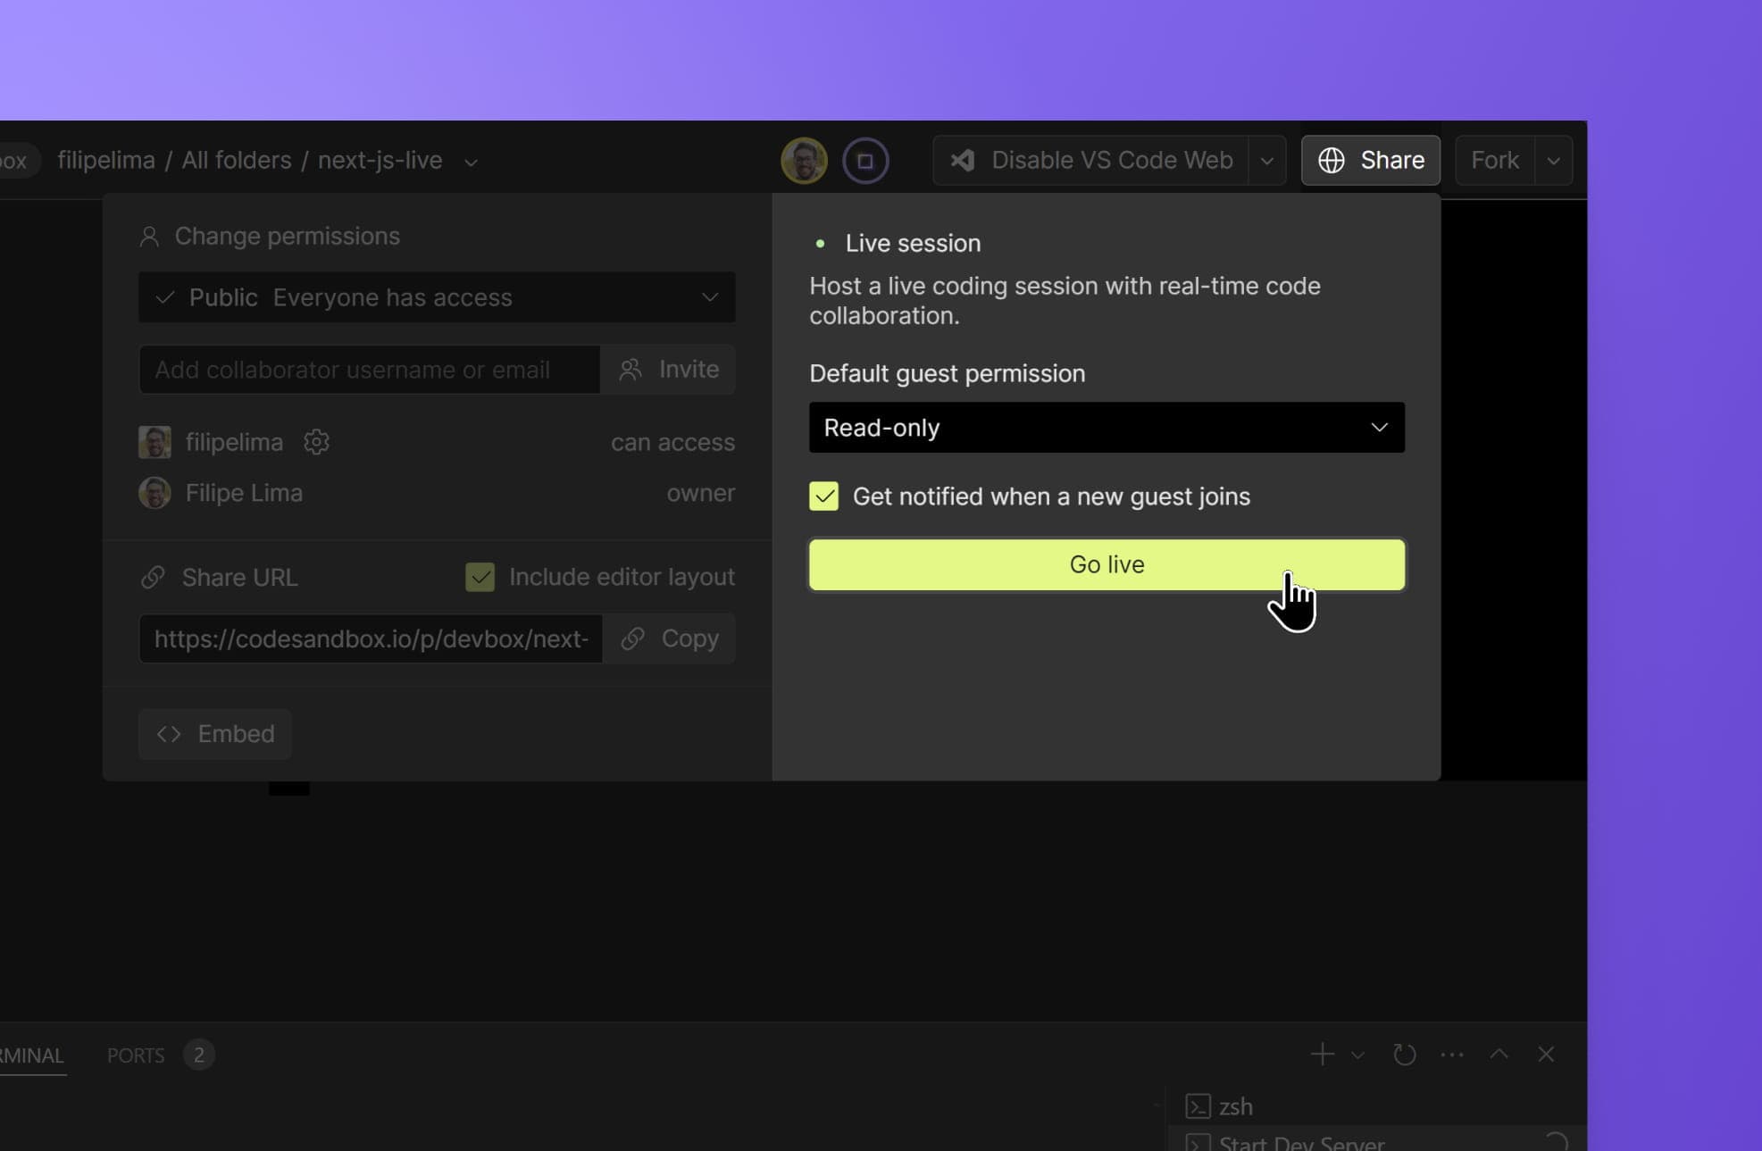Image resolution: width=1762 pixels, height=1151 pixels.
Task: Open a new terminal with the plus icon
Action: (x=1323, y=1055)
